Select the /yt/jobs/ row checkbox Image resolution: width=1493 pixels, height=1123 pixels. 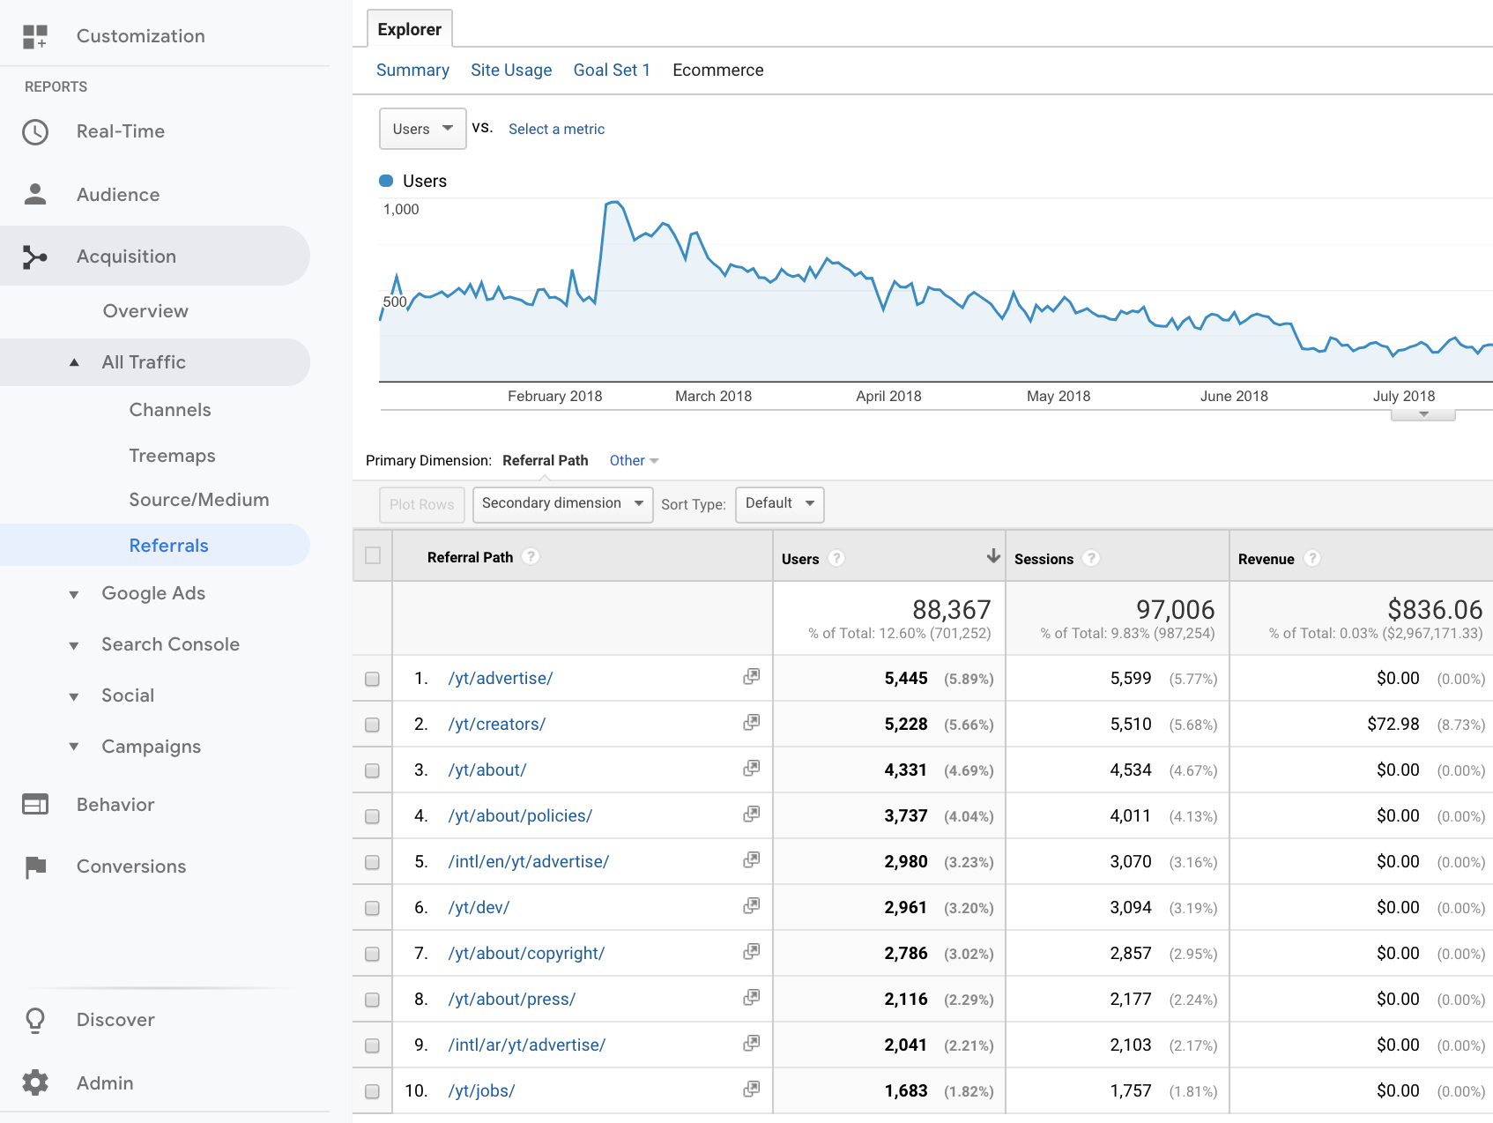372,1091
